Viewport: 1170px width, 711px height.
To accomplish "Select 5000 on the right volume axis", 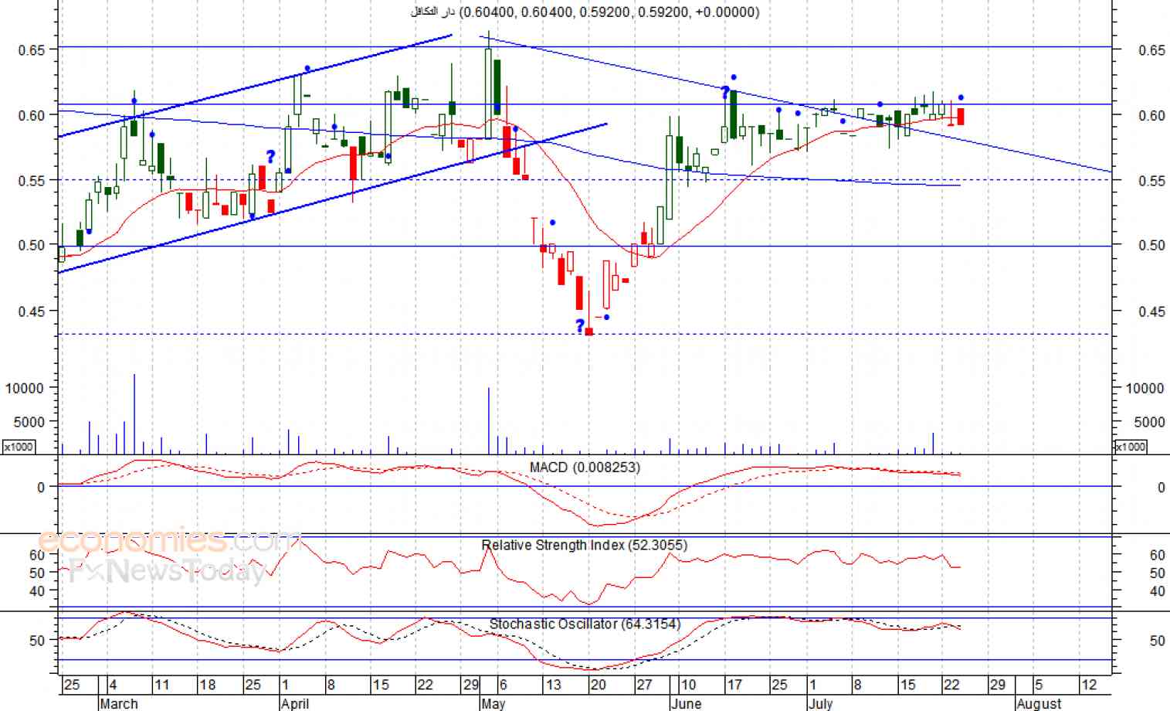I will [1149, 423].
